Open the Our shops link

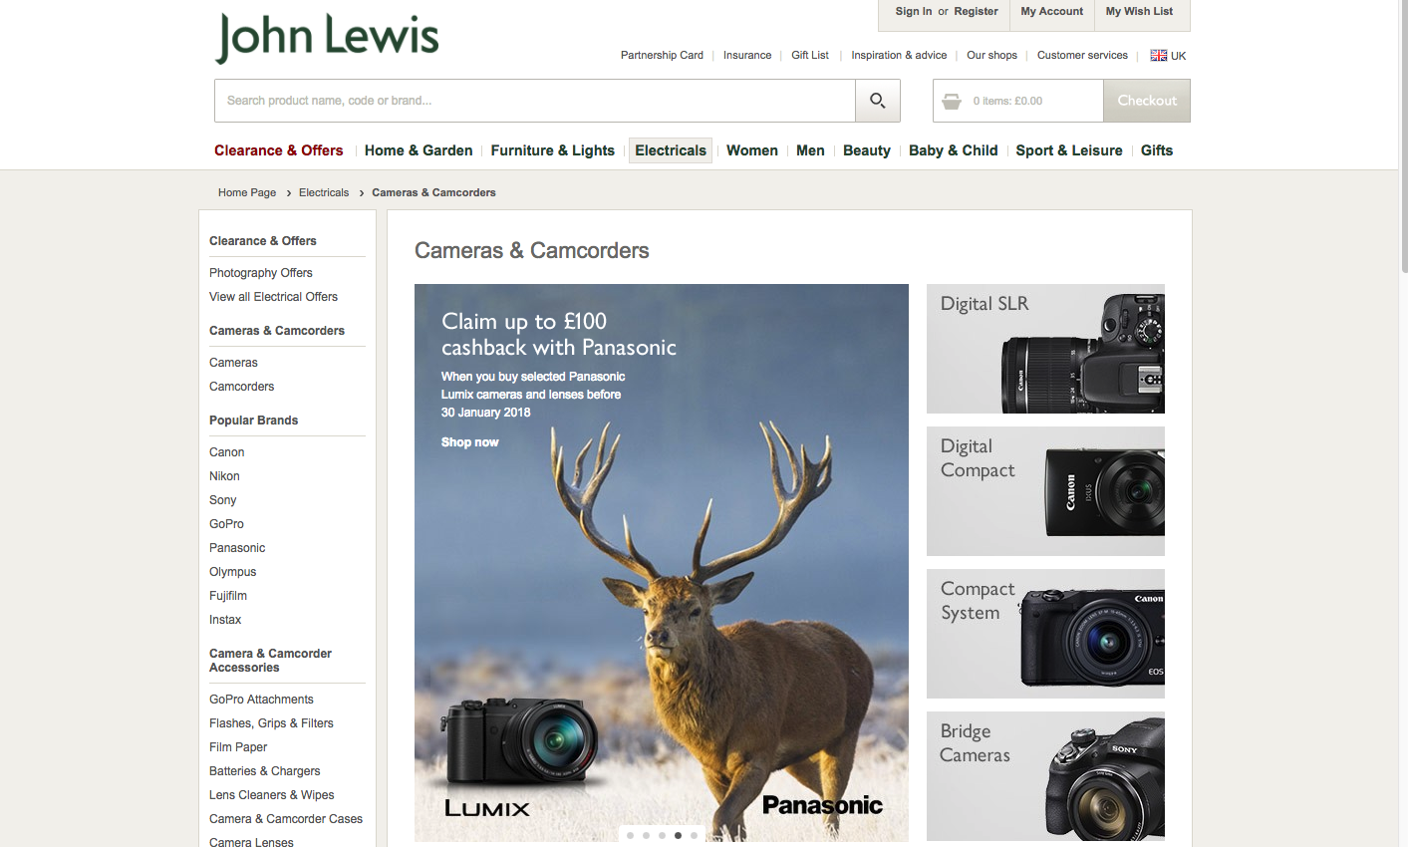coord(991,56)
